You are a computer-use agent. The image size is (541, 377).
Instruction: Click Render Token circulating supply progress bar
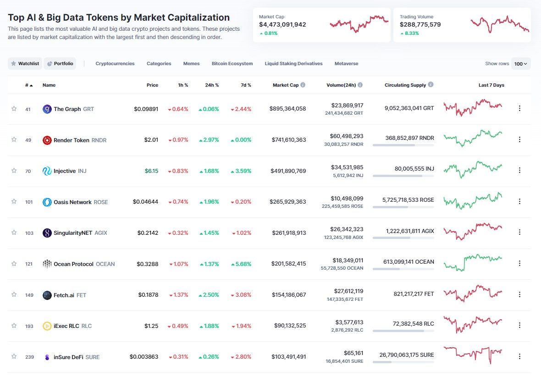click(x=403, y=145)
